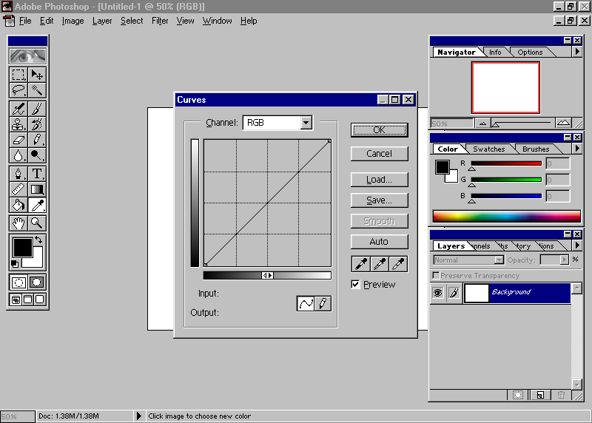The image size is (592, 423).
Task: Click Cancel in Curves dialog
Action: pyautogui.click(x=379, y=154)
